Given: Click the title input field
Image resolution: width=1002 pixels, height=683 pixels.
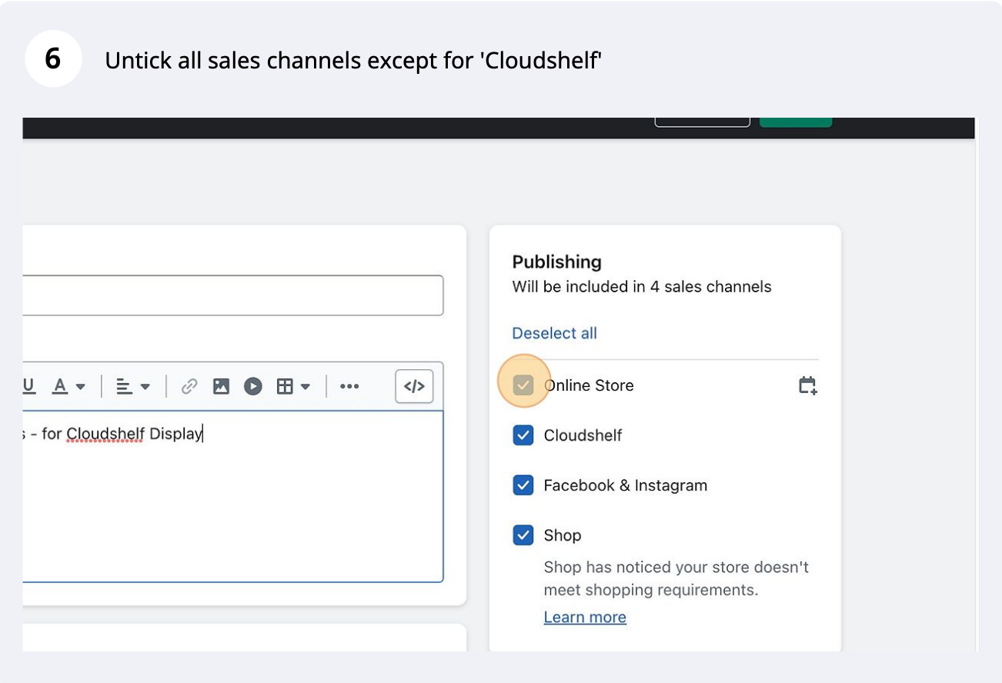Looking at the screenshot, I should pos(233,295).
